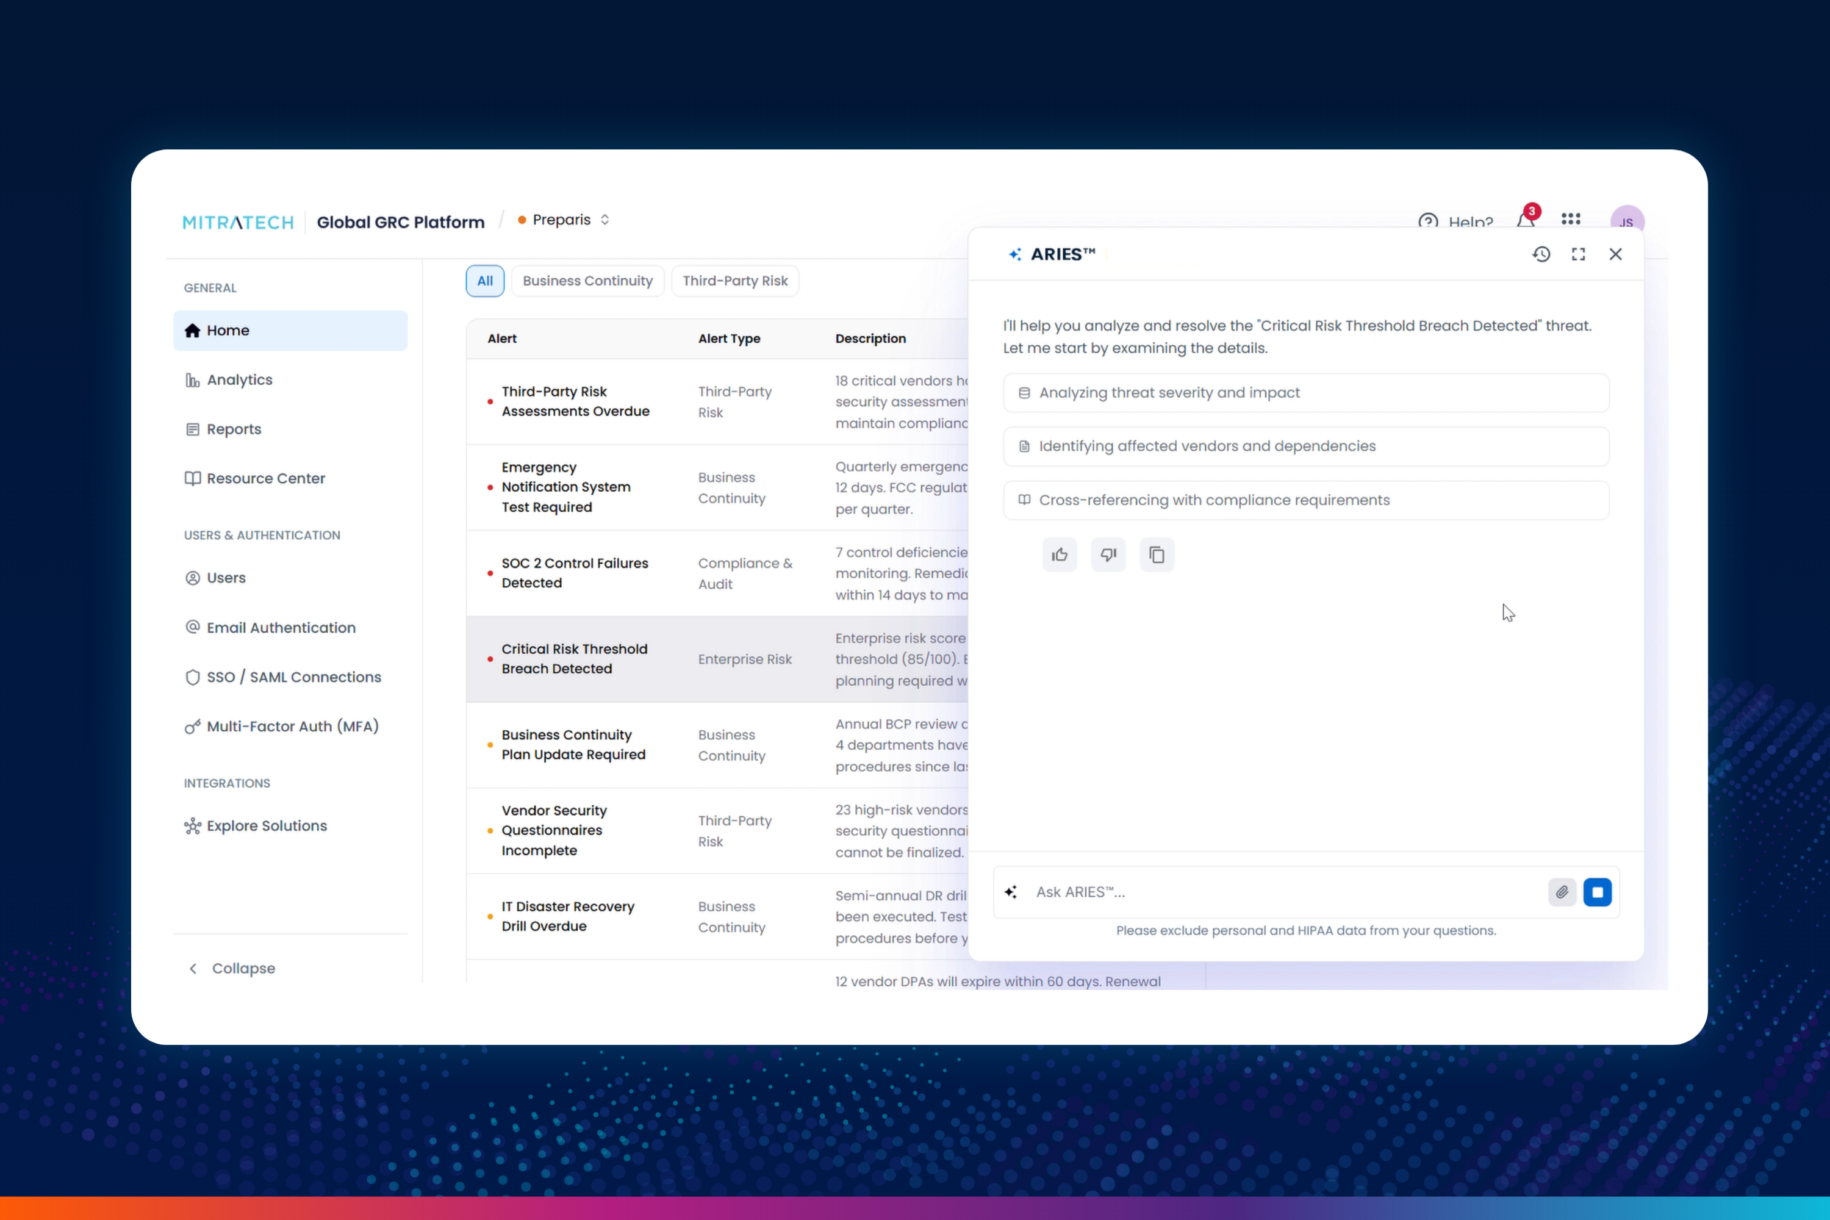Expand 'Identifying affected vendors and dependencies' step
Image resolution: width=1830 pixels, height=1220 pixels.
[x=1305, y=447]
